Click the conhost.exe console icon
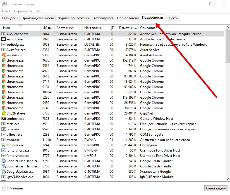The image size is (230, 195). (x=4, y=119)
